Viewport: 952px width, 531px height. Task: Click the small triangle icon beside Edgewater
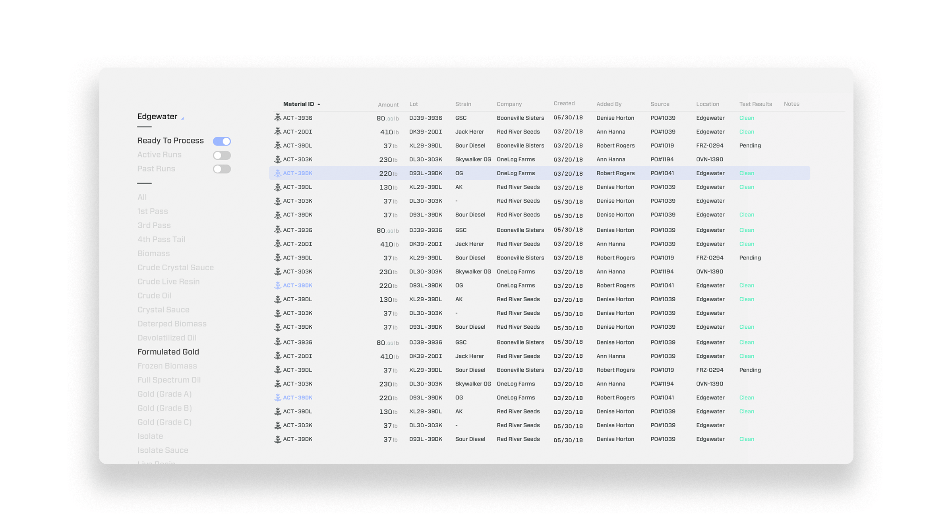(182, 118)
